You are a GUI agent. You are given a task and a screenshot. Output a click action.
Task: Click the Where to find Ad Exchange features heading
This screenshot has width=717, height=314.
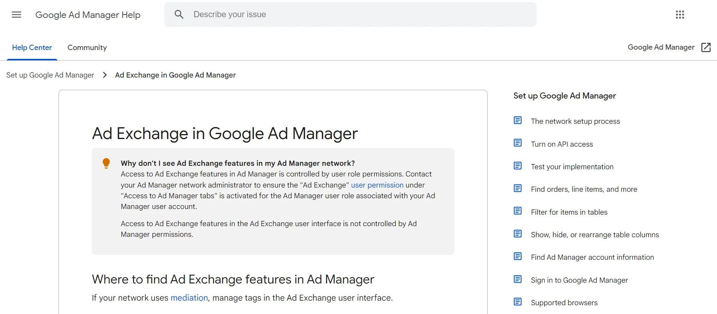[233, 280]
